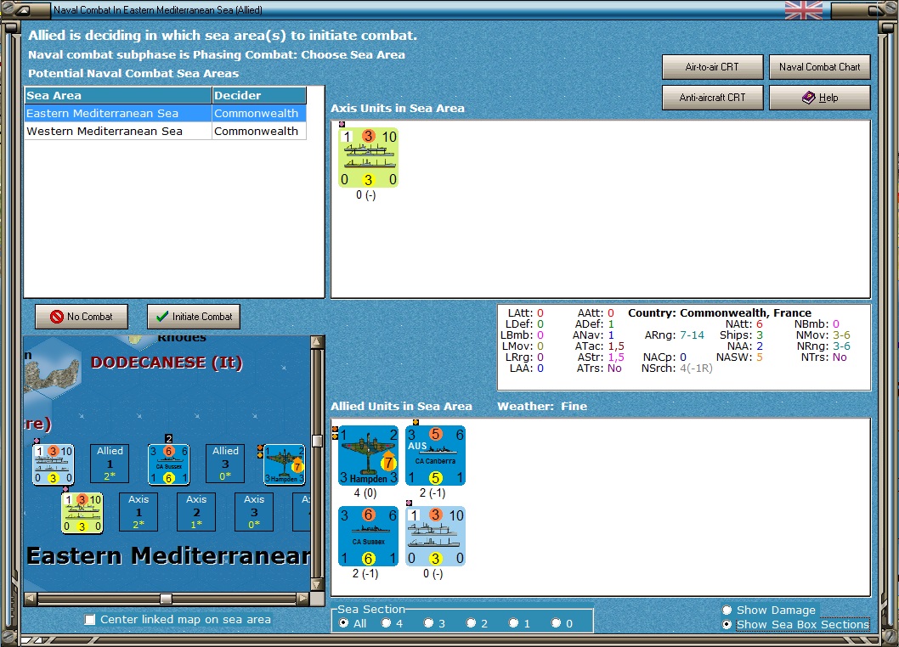Click the Weather: Fine label
Image resolution: width=899 pixels, height=647 pixels.
point(542,407)
